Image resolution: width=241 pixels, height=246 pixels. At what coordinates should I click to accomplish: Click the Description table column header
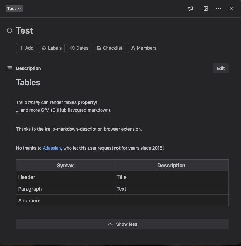click(x=171, y=165)
